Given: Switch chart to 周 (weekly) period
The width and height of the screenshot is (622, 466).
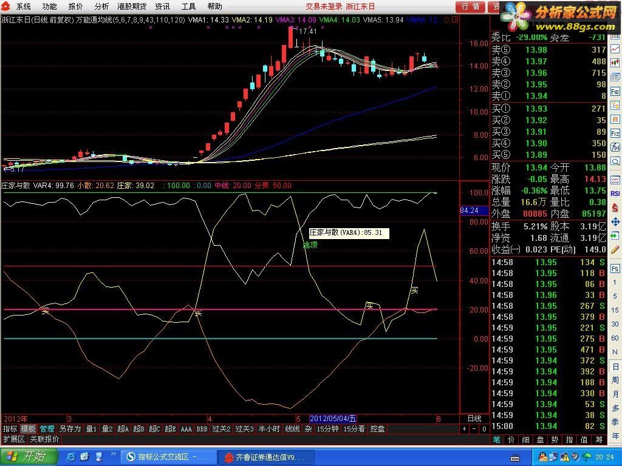Looking at the screenshot, I should [615, 380].
